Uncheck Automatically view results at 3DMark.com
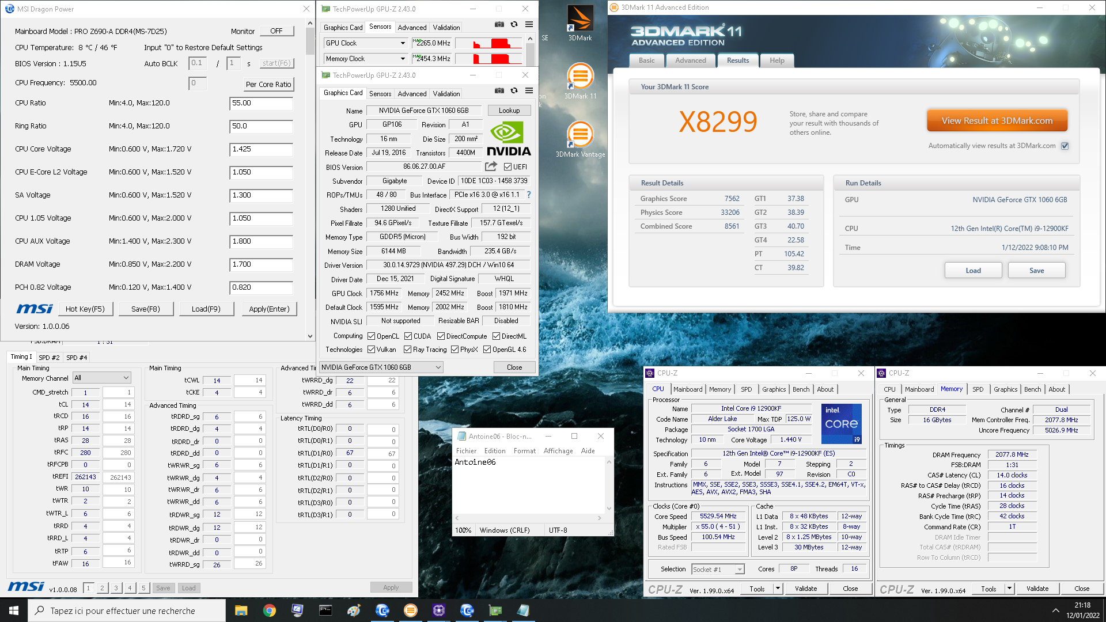 1065,146
